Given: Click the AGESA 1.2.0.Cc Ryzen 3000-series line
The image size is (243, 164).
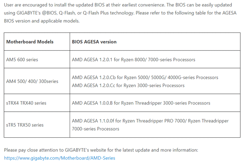Looking at the screenshot, I should click(128, 85).
